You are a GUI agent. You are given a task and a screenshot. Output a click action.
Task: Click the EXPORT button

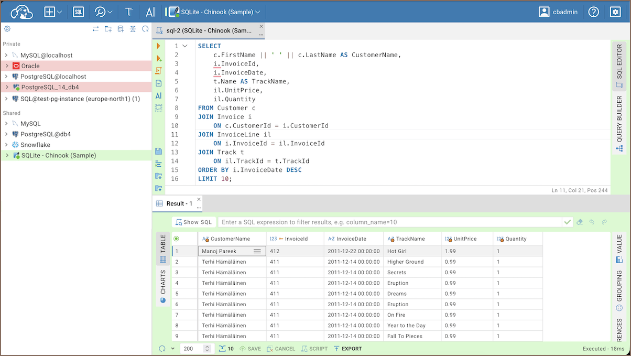click(347, 349)
